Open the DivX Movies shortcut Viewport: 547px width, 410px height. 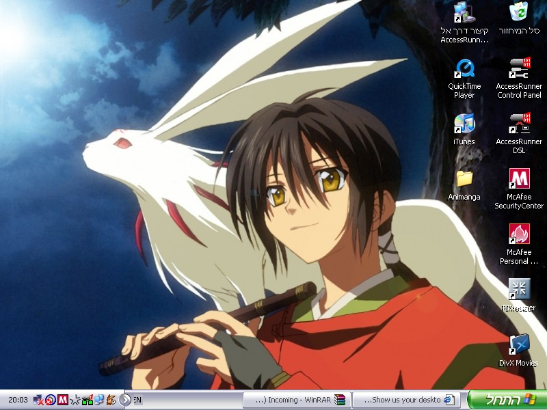coord(519,345)
